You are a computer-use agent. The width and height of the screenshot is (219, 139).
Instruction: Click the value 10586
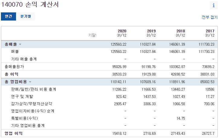[x=210, y=89]
